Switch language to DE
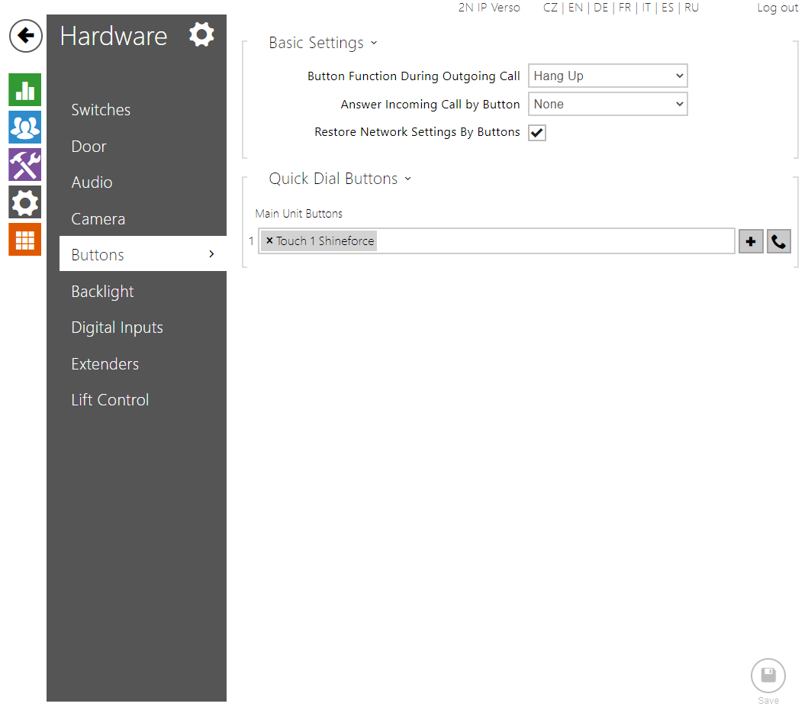 [600, 8]
